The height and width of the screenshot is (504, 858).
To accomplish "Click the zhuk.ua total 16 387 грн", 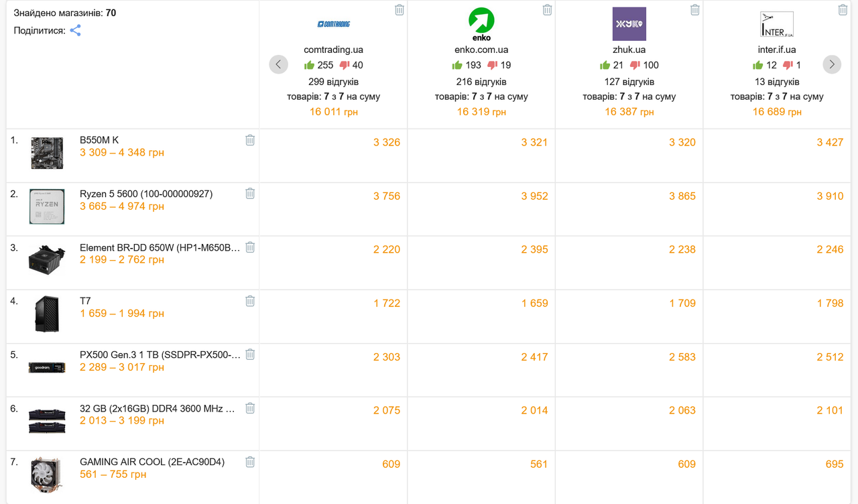I will [629, 112].
